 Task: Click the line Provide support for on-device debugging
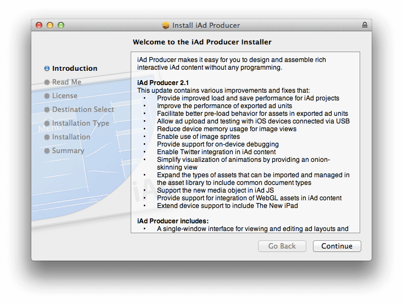click(217, 144)
